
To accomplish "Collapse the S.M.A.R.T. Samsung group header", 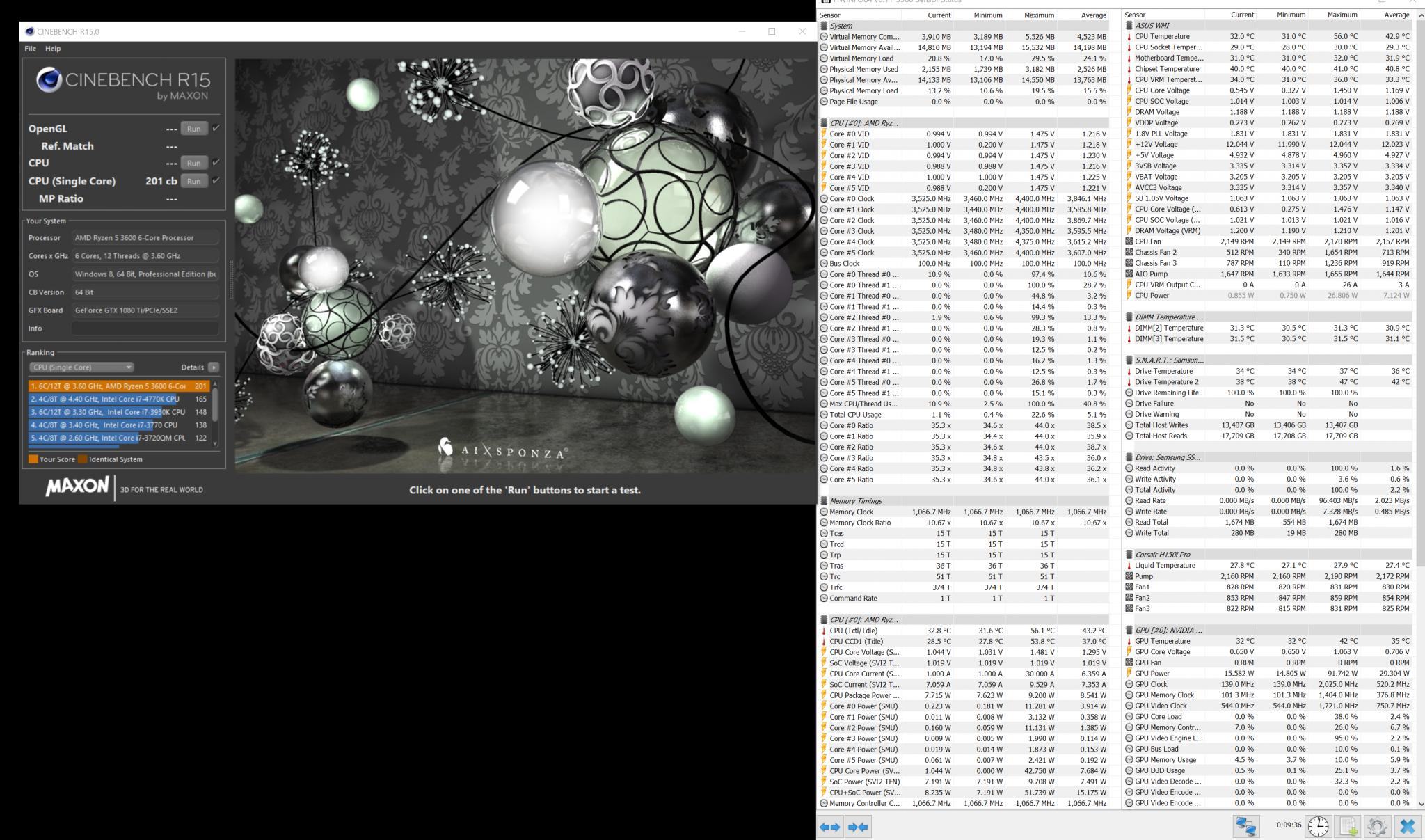I will pyautogui.click(x=1268, y=360).
